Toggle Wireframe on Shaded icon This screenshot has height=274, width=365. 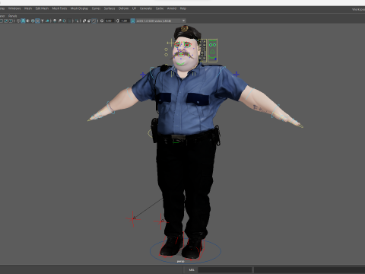(x=33, y=21)
